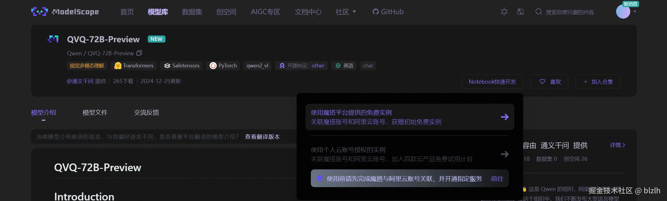Select 模型库 in navigation bar
This screenshot has width=667, height=201.
click(x=158, y=12)
